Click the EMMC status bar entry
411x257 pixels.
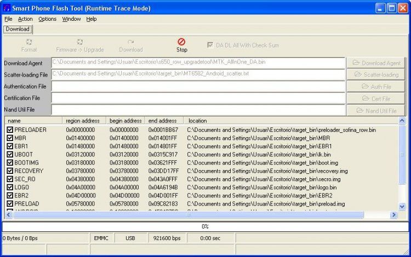(101, 238)
